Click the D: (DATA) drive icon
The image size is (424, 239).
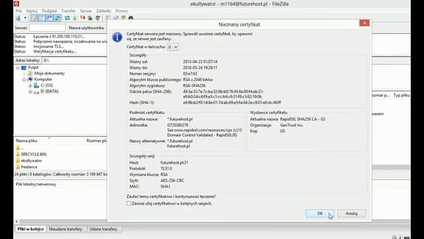click(36, 92)
